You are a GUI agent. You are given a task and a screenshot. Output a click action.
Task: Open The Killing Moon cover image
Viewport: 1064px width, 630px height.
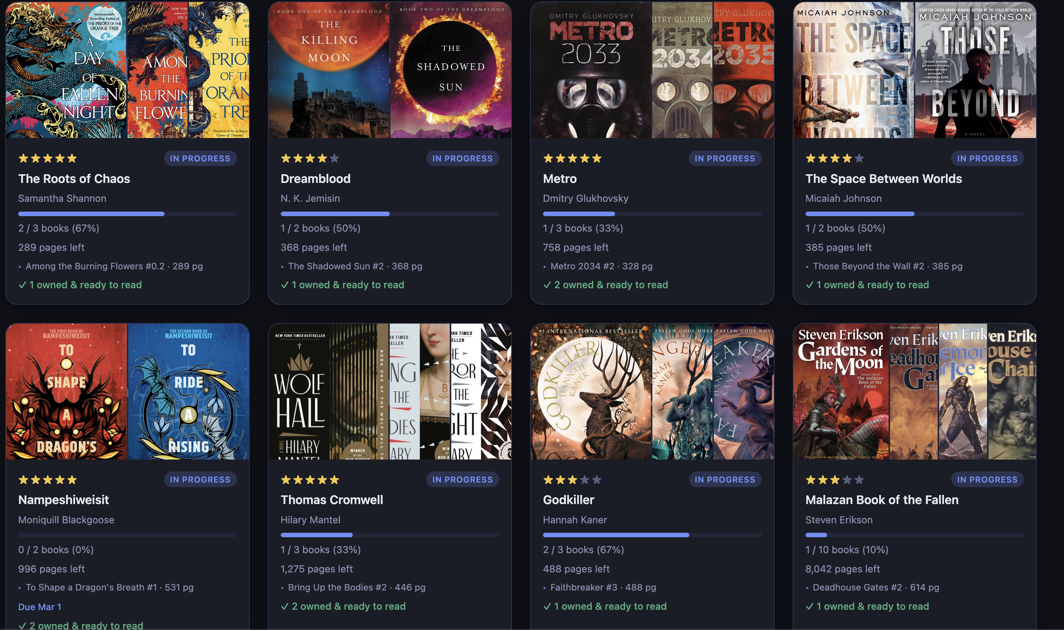pyautogui.click(x=329, y=70)
